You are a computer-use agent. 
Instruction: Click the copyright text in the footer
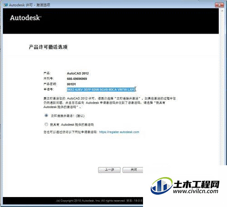pos(99,201)
